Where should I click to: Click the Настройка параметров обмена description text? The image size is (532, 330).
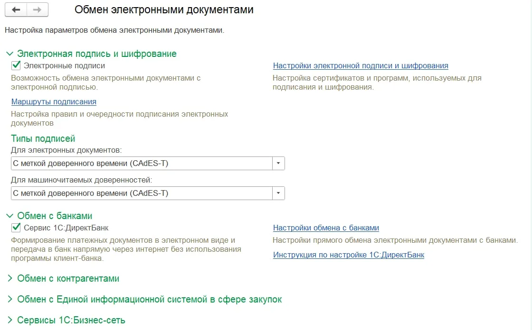tap(114, 30)
